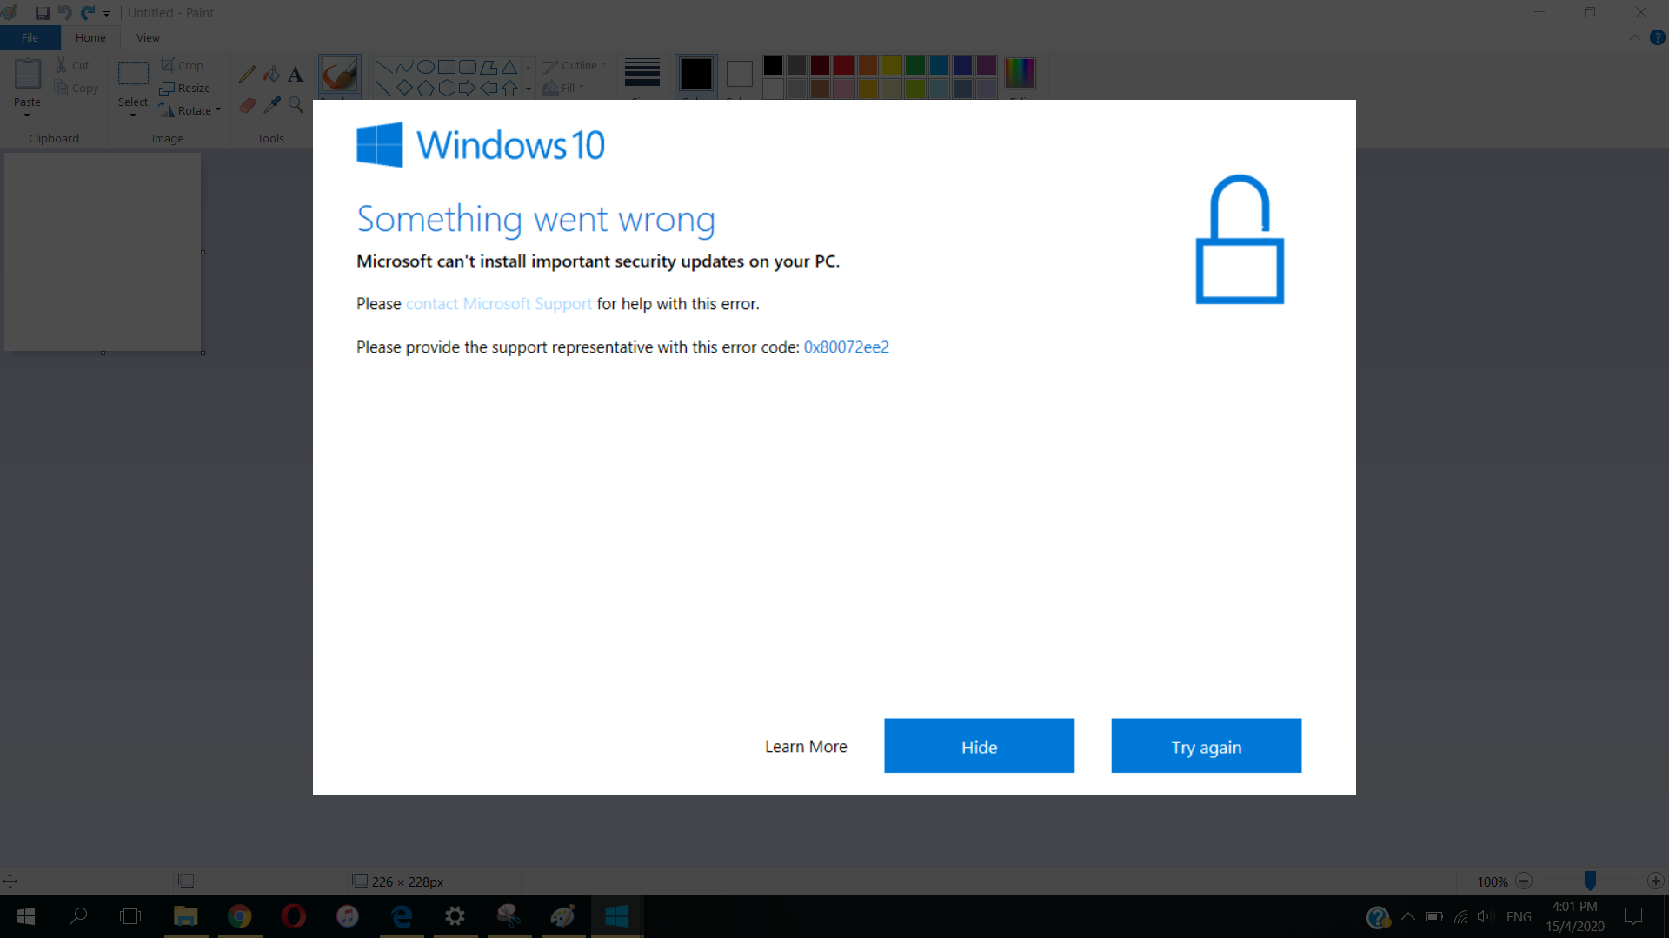Select the Color picker eyedropper tool
Viewport: 1669px width, 938px height.
click(x=271, y=105)
